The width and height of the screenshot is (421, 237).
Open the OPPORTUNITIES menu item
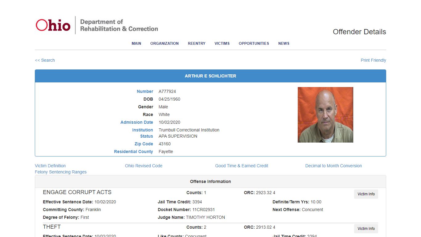coord(254,44)
